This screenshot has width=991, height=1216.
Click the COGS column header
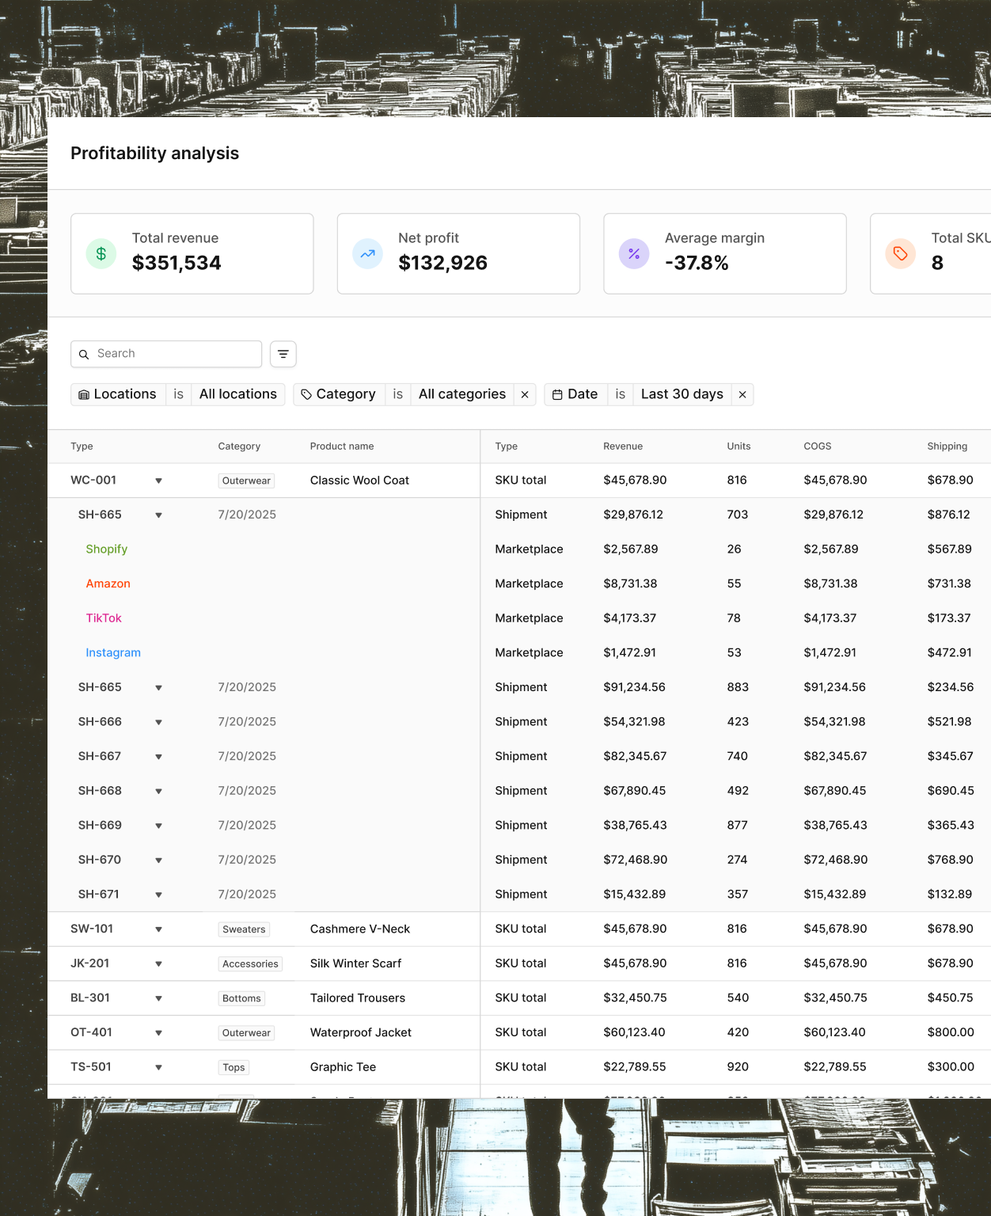(818, 446)
